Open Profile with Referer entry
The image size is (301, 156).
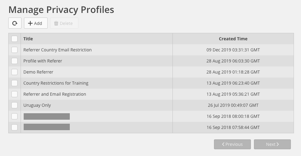[x=43, y=61]
